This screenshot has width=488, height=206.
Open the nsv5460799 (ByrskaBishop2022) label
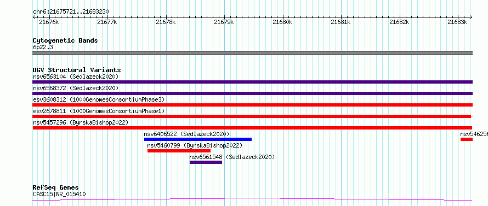tap(195, 145)
